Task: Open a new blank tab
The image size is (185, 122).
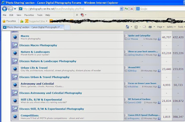Action: point(67,27)
